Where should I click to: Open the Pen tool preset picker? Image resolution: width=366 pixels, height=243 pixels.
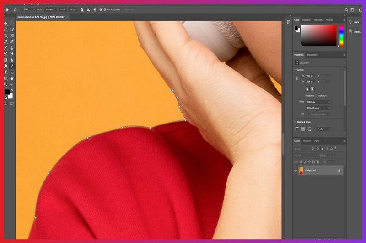[x=16, y=10]
